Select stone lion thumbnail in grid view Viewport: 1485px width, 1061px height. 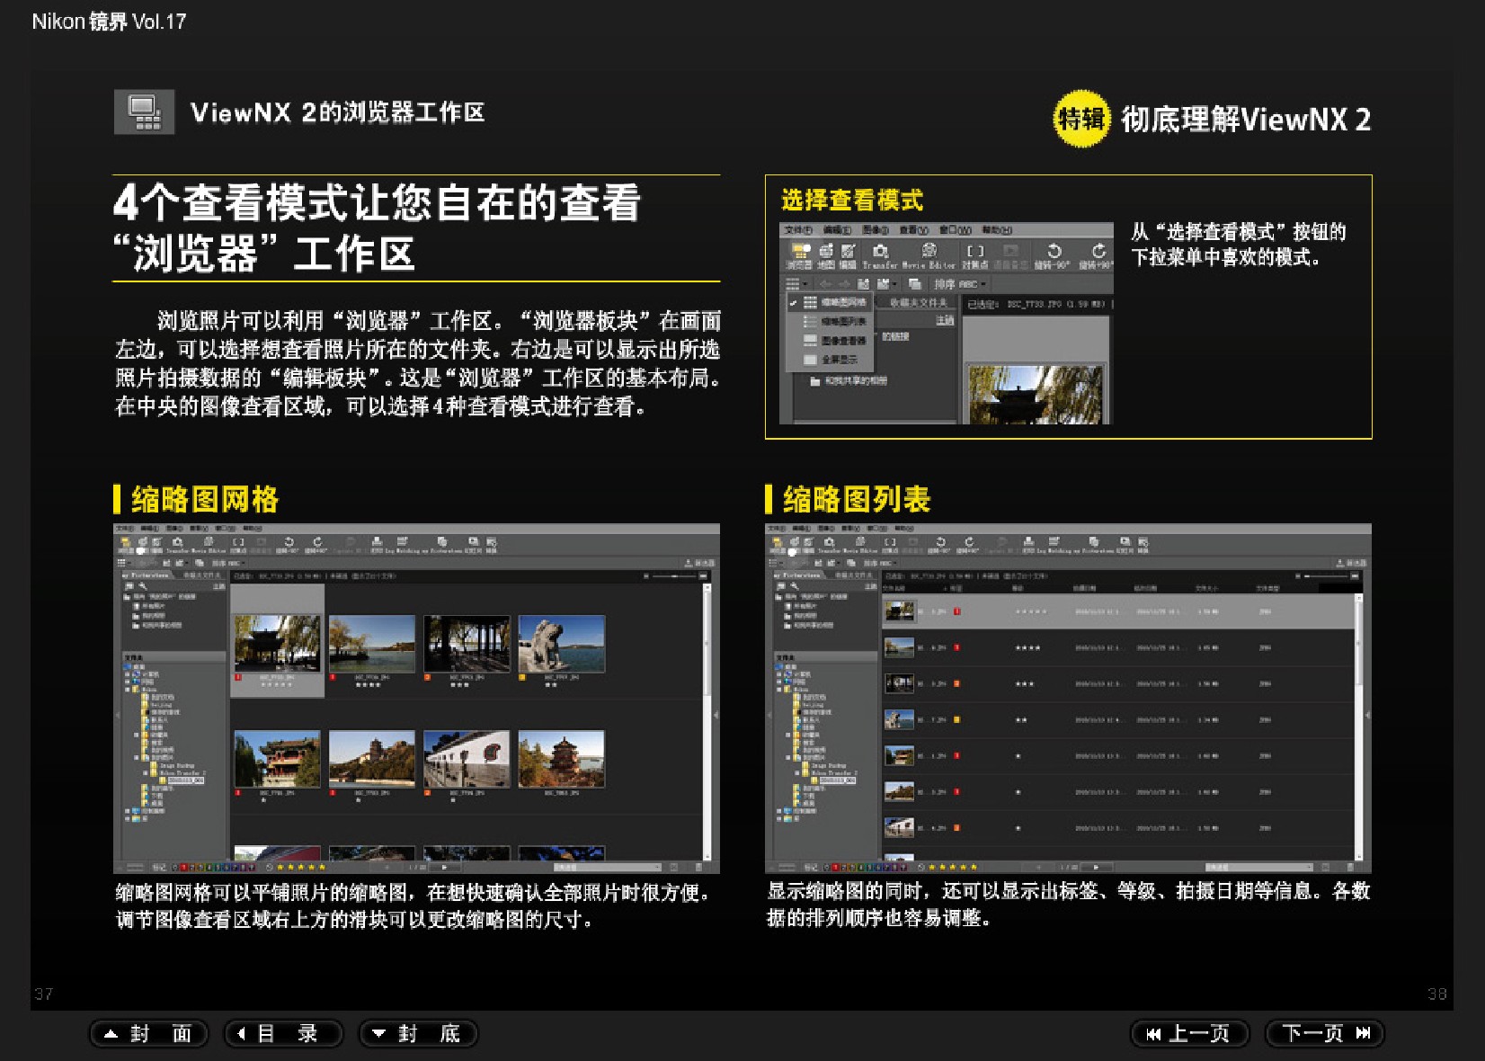pyautogui.click(x=562, y=644)
